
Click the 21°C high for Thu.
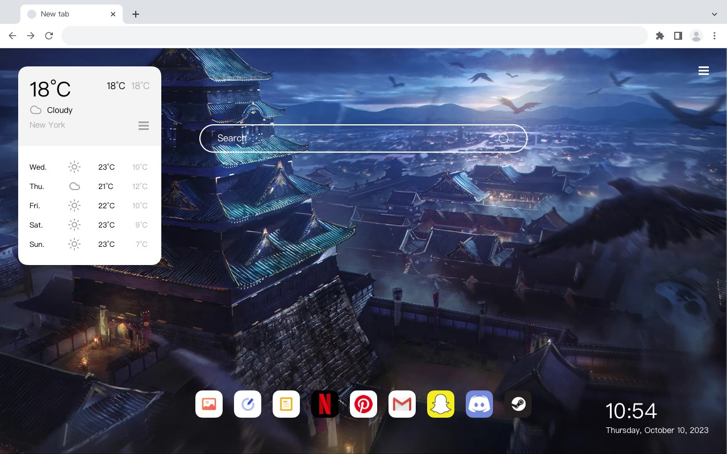click(106, 186)
